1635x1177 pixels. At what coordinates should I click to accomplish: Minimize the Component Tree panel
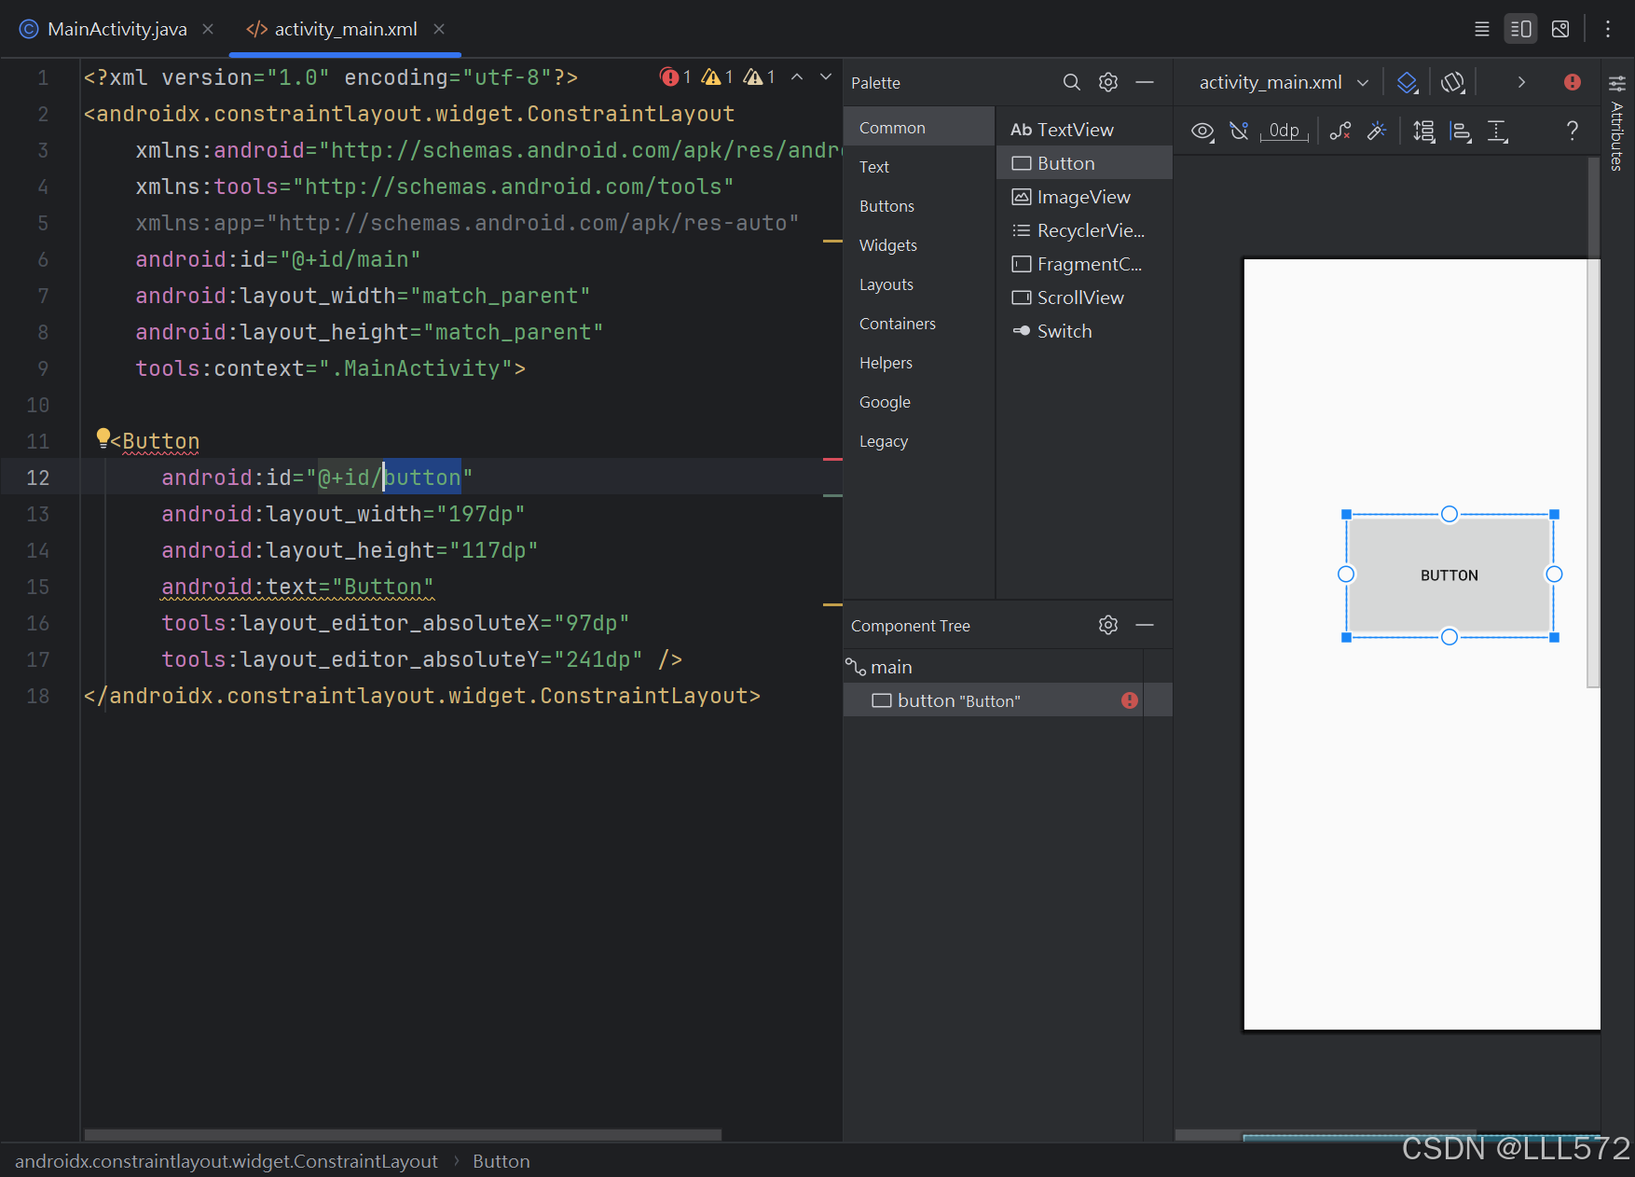1145,625
